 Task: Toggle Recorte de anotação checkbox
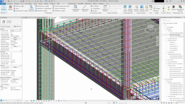click(x=12, y=57)
